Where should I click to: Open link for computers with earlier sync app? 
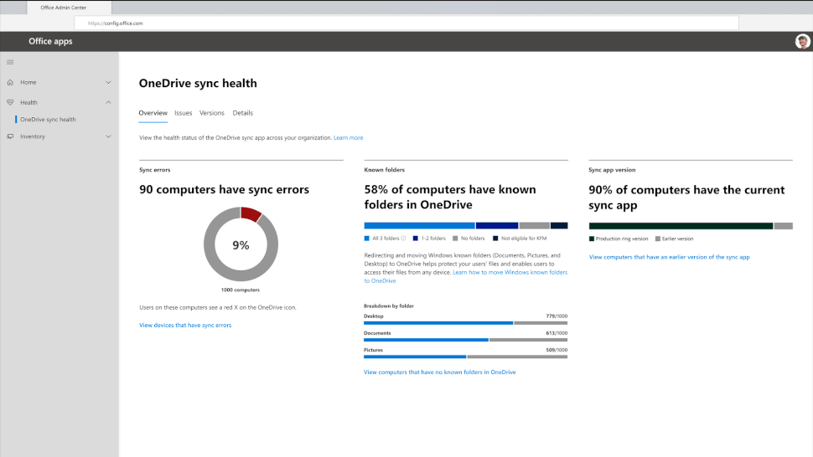(669, 257)
